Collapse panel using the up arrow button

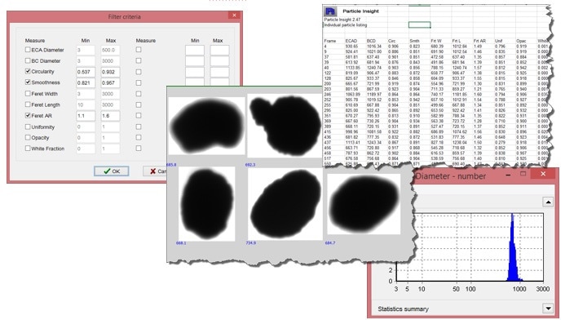548,202
